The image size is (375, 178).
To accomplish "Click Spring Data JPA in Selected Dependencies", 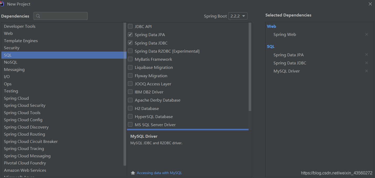I will (288, 55).
